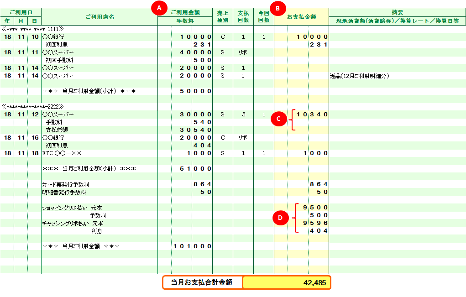Click the red circle marker B
Screen dimensions: 466x297
point(278,7)
